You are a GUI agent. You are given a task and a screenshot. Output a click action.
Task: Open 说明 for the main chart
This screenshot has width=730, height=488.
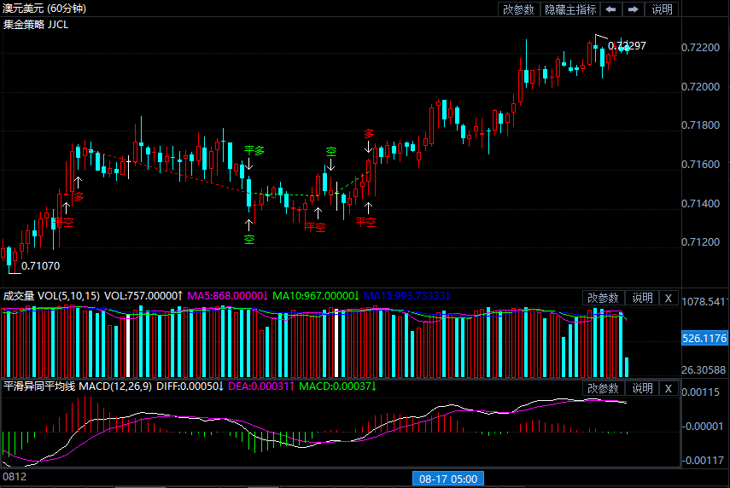coord(663,9)
